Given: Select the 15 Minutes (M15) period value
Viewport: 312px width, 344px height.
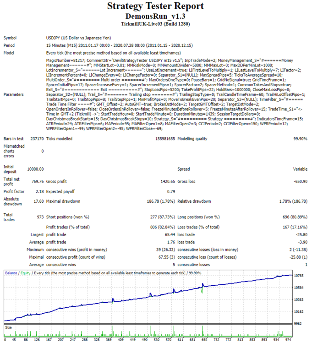Looking at the screenshot, I should (120, 45).
